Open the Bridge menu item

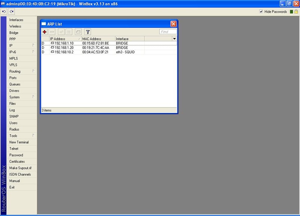[22, 33]
